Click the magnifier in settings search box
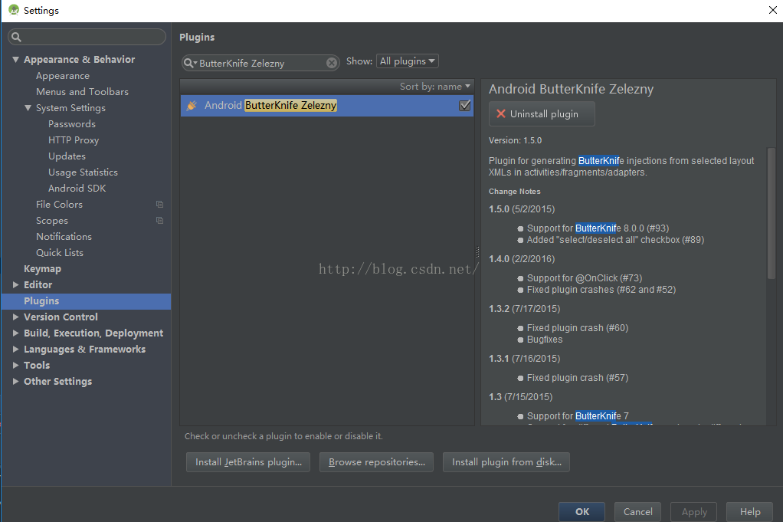This screenshot has height=522, width=783. 16,37
